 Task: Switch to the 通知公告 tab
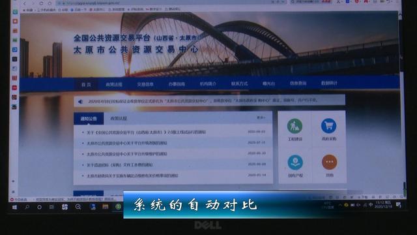click(x=89, y=119)
